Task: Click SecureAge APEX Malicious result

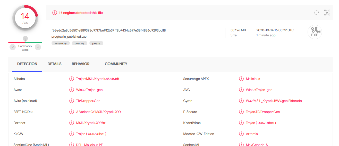Action: 253,79
